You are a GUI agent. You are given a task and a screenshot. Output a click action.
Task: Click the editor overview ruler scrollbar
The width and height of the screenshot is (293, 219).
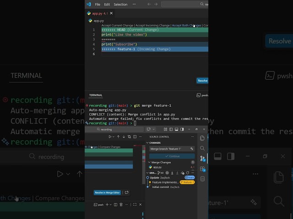click(x=144, y=164)
